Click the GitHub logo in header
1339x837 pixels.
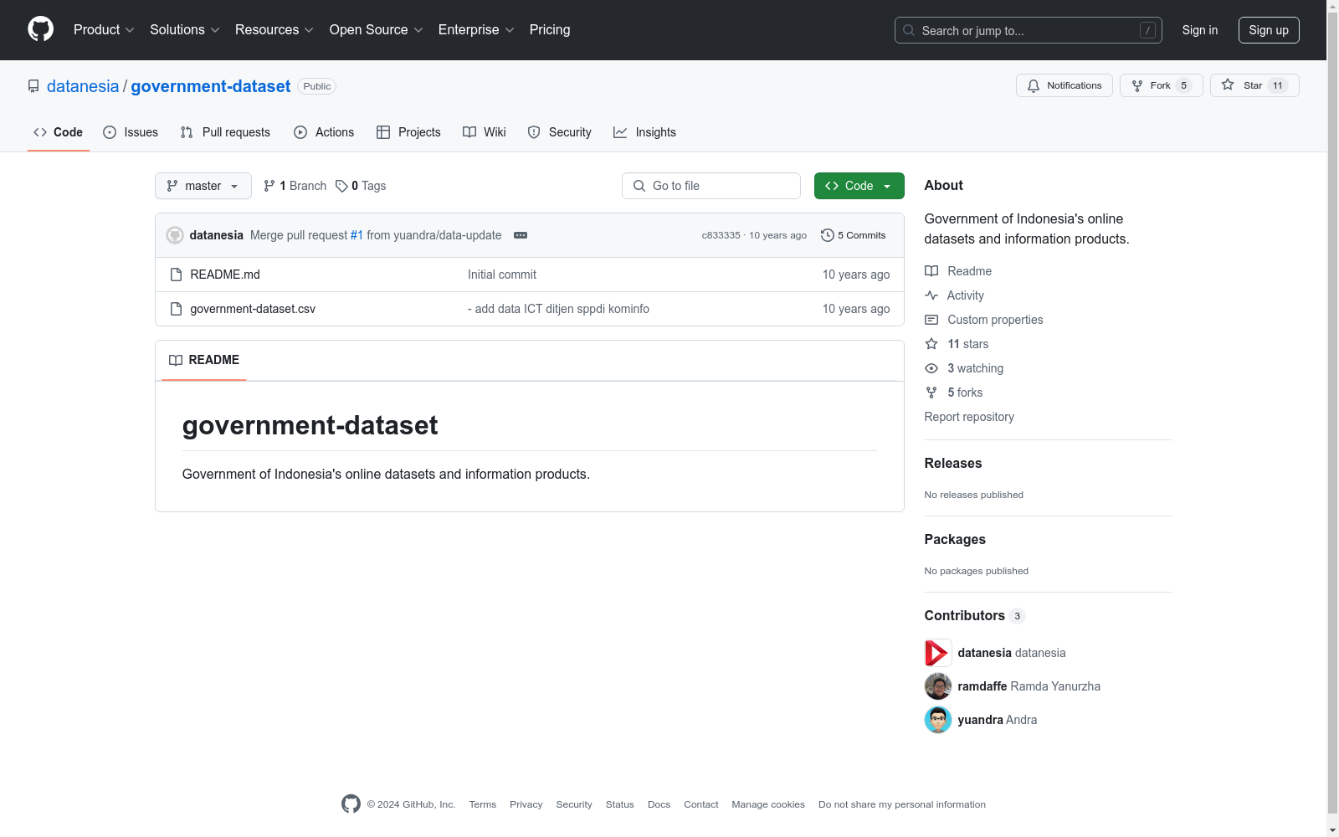click(x=40, y=29)
